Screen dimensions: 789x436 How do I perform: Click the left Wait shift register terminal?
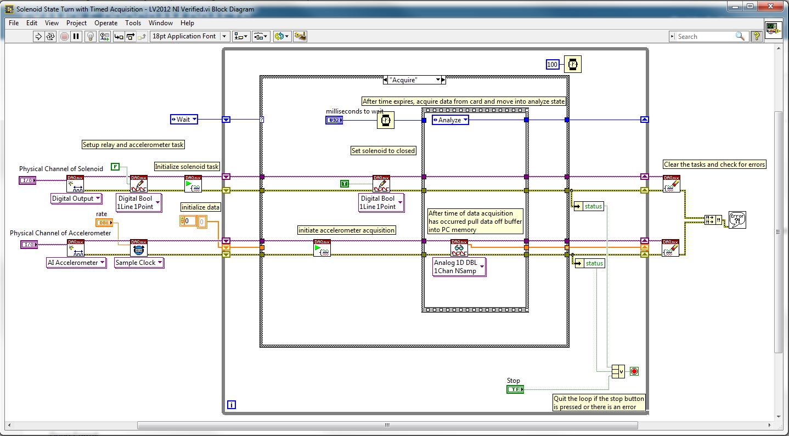point(226,120)
